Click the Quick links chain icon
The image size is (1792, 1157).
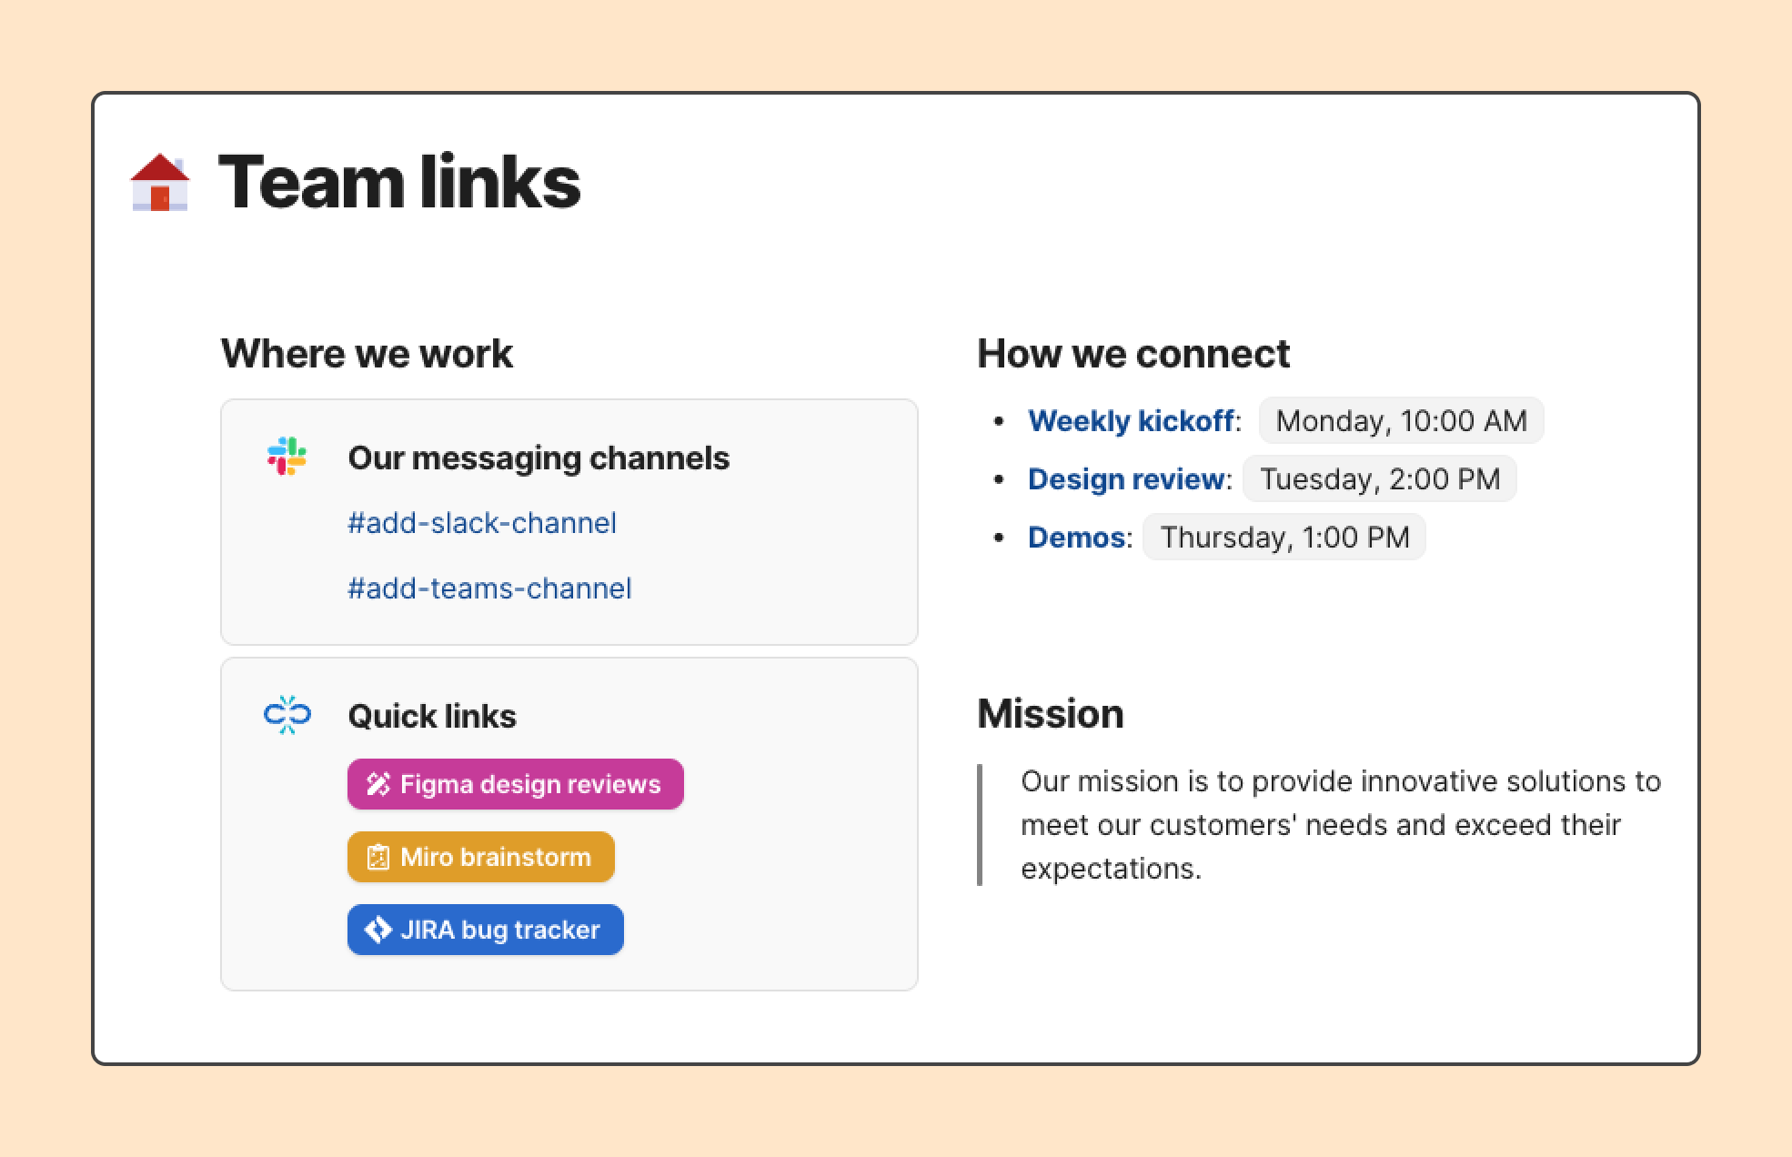(x=287, y=715)
